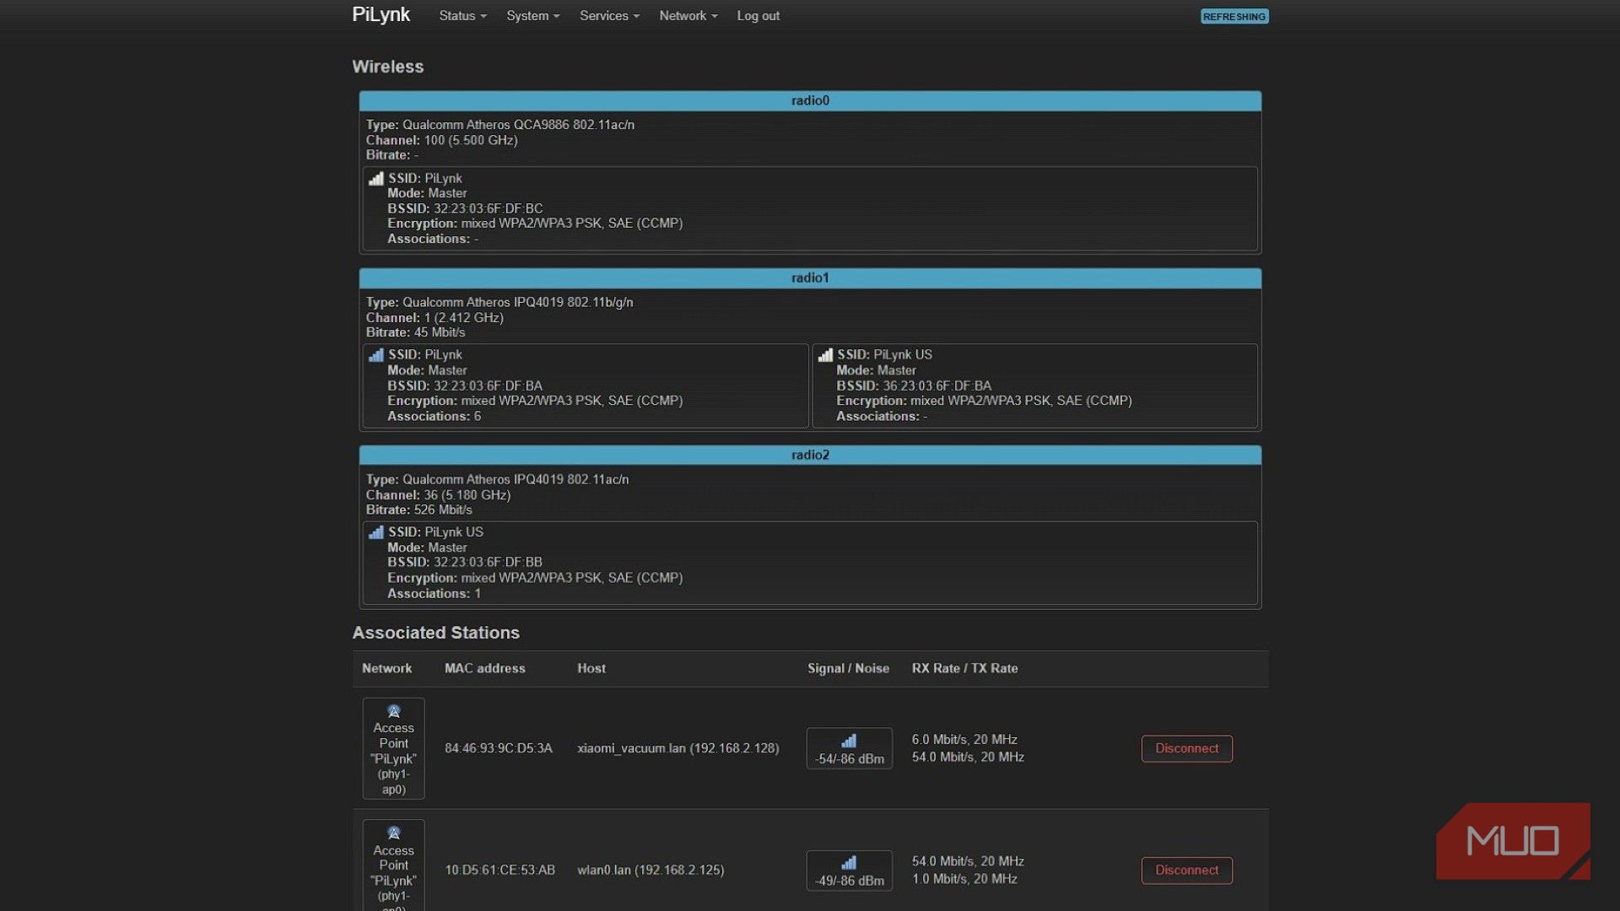Click the Host column header
Screen dimensions: 1620x911
coord(591,668)
